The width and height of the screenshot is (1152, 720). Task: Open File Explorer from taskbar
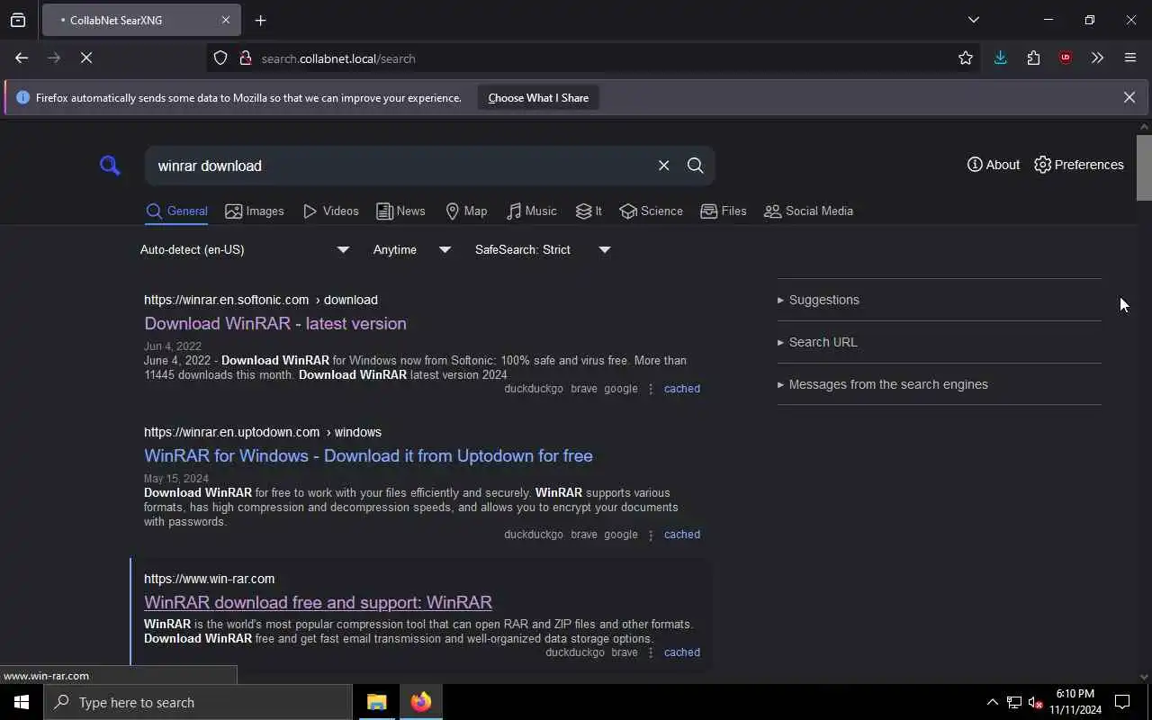(x=377, y=702)
